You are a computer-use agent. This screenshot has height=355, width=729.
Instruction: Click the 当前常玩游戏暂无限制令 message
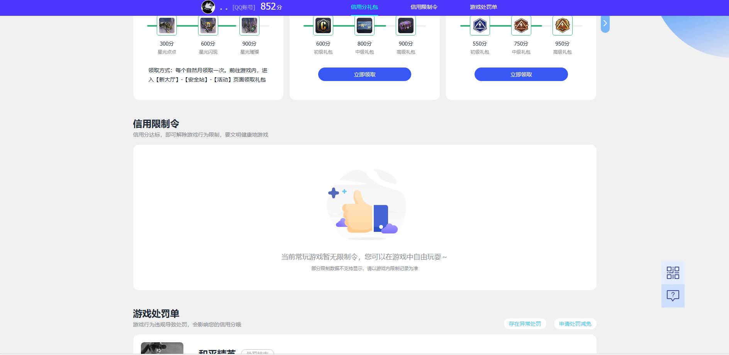[364, 257]
